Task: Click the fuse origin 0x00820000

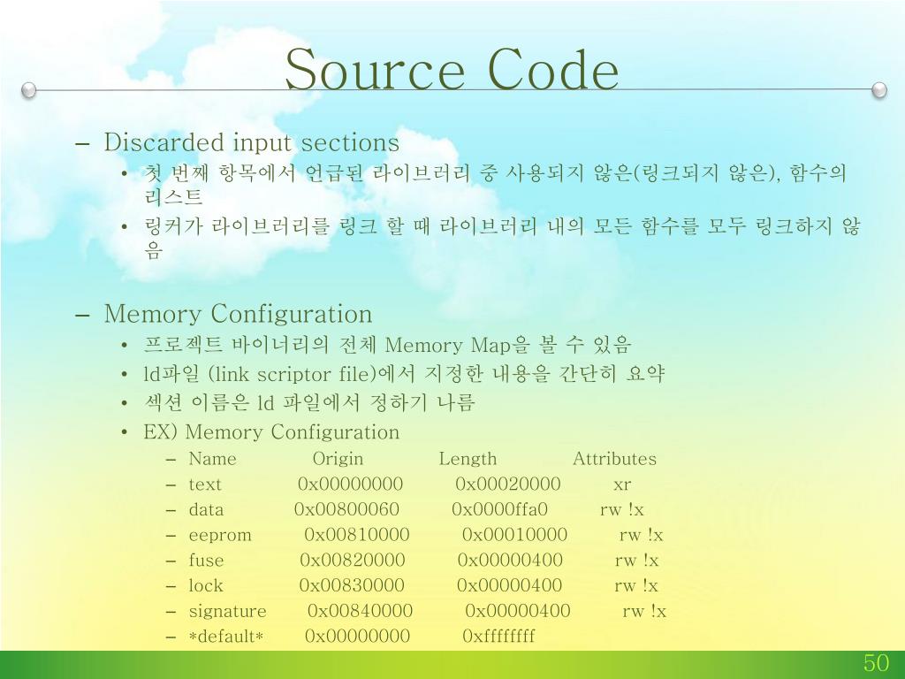Action: coord(352,561)
